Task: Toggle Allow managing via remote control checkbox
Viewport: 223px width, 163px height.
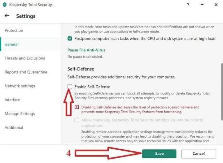Action: 77,120
